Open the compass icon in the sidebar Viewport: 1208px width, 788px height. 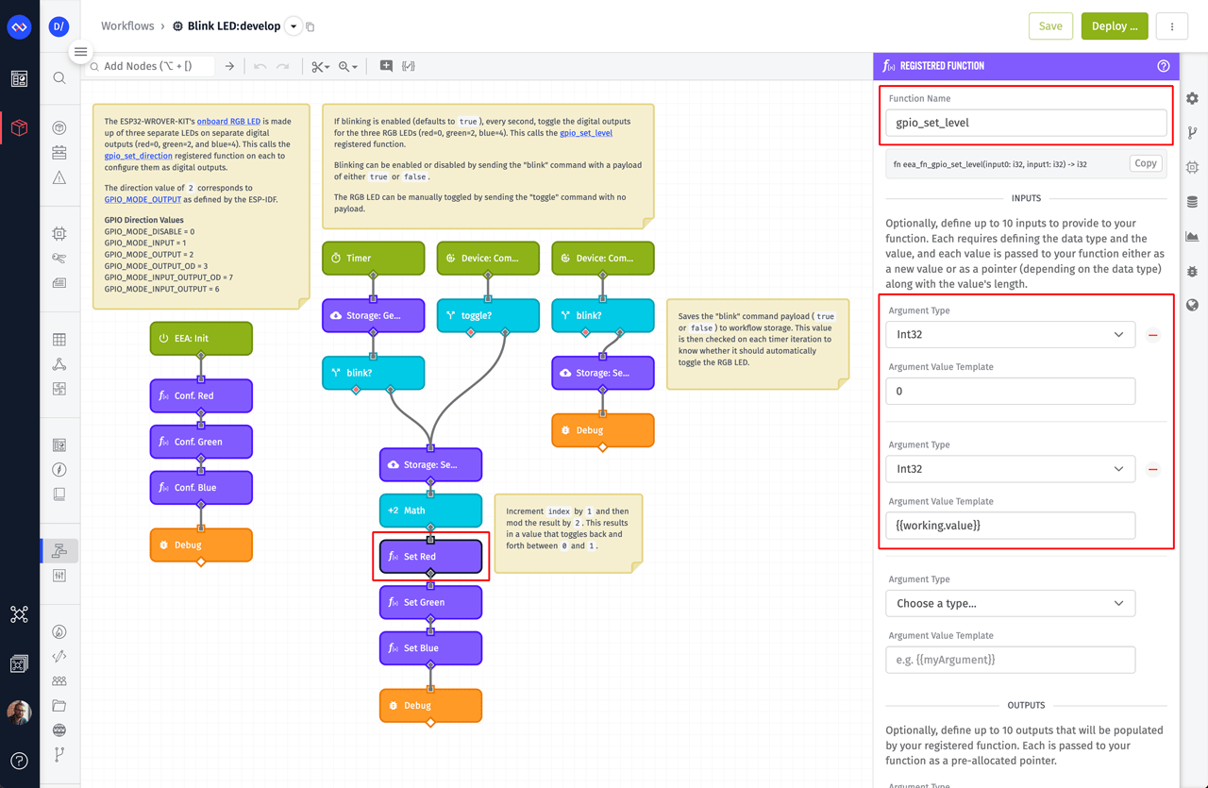(59, 469)
